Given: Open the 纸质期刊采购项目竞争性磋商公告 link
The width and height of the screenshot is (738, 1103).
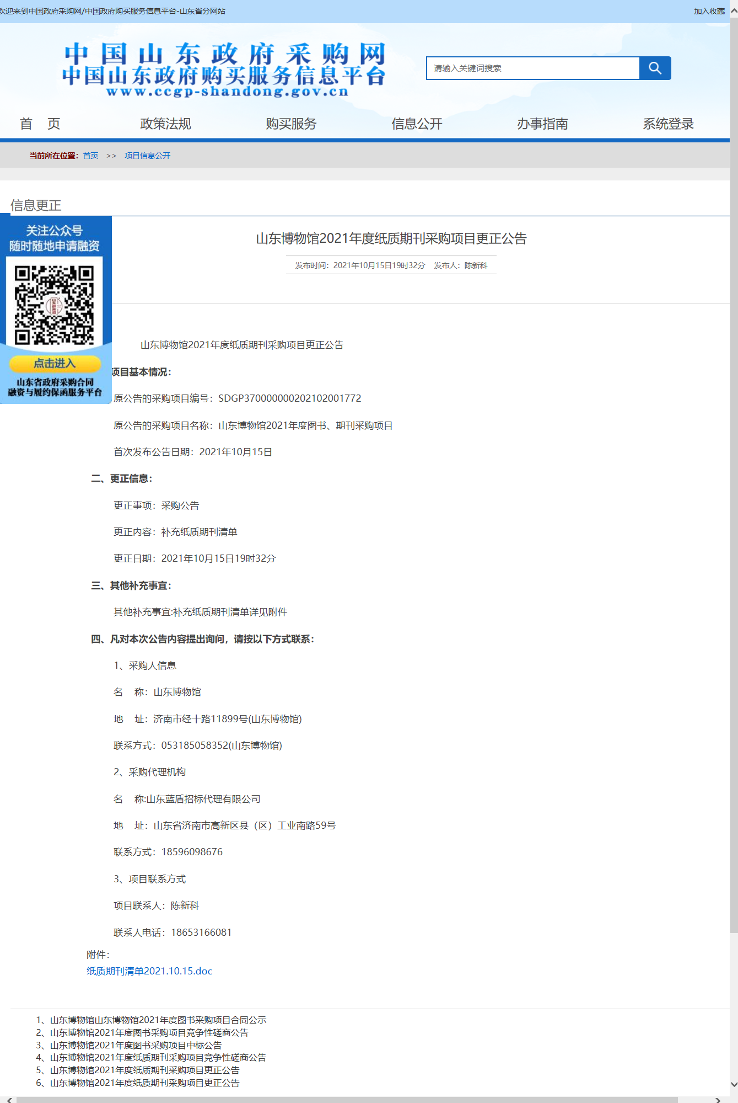Looking at the screenshot, I should tap(158, 1058).
